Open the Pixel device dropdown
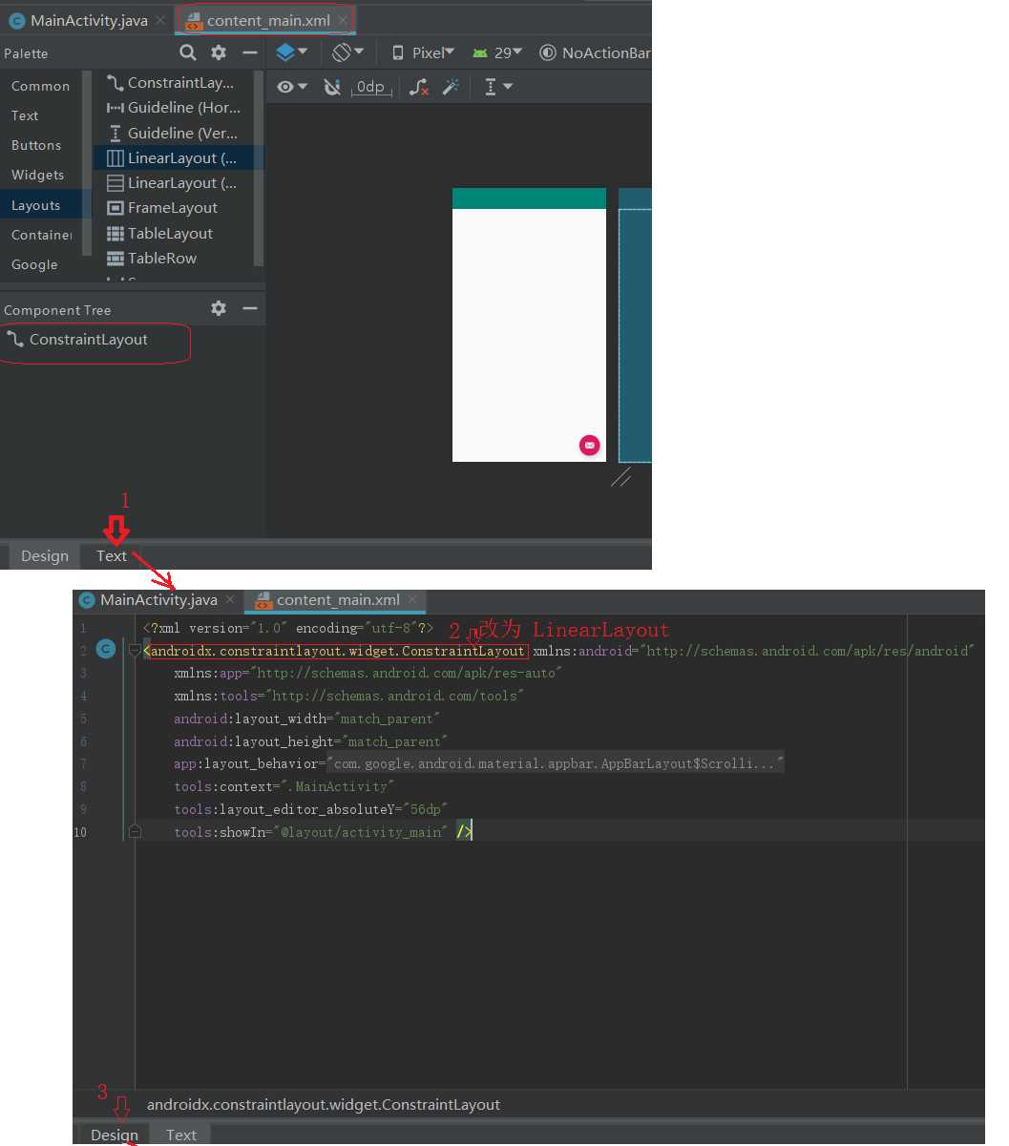This screenshot has width=1009, height=1146. (421, 52)
